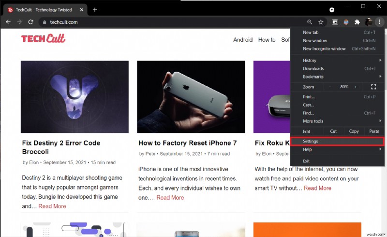Read More on Destiny 2 article
This screenshot has height=237, width=387.
pyautogui.click(x=52, y=206)
